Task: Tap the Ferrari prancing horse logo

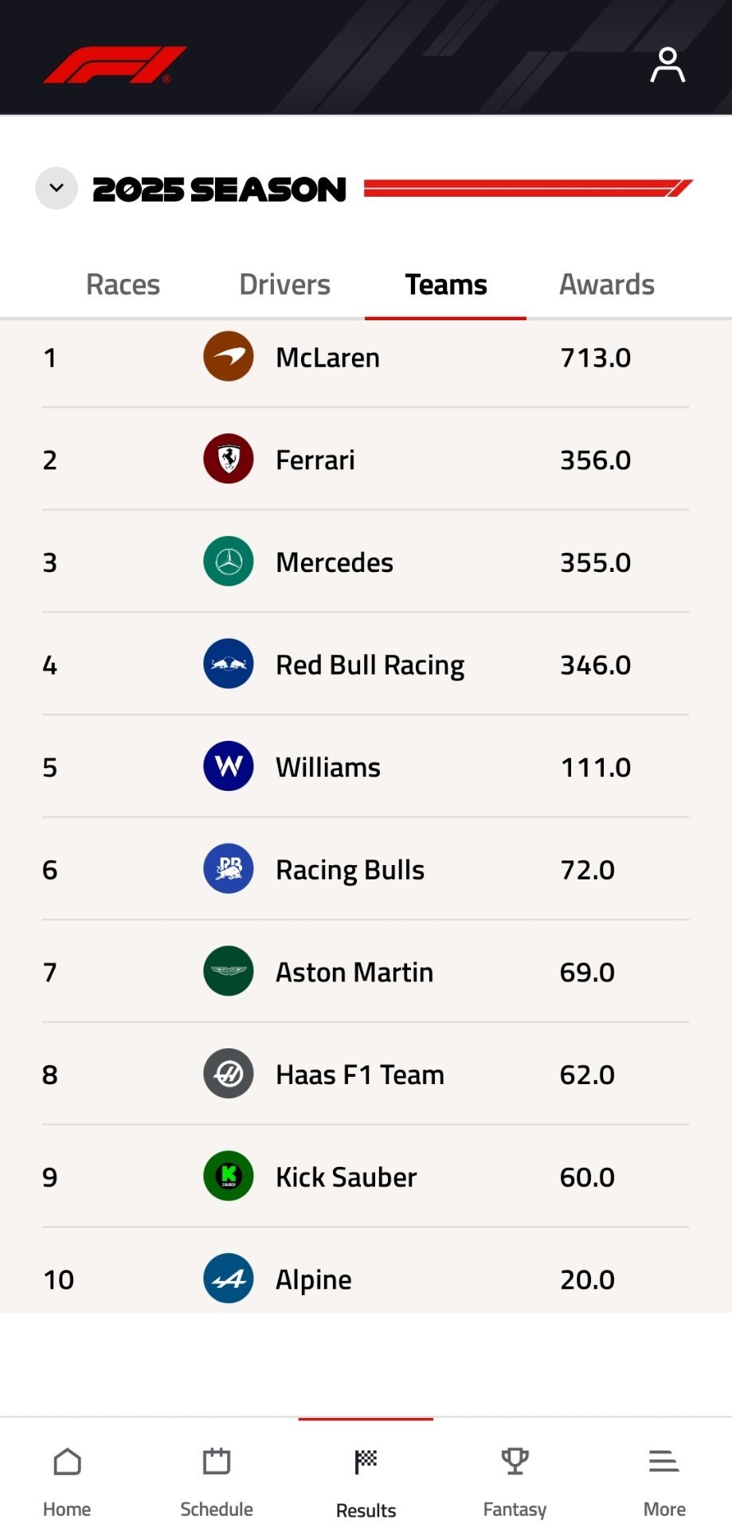Action: pyautogui.click(x=229, y=459)
